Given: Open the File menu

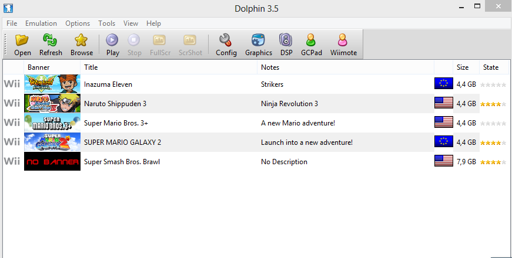Looking at the screenshot, I should point(12,23).
